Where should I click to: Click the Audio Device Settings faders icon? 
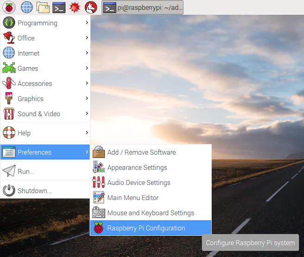[99, 182]
